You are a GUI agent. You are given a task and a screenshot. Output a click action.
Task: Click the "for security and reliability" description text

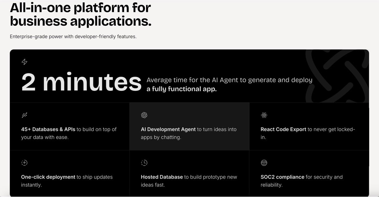[324, 177]
